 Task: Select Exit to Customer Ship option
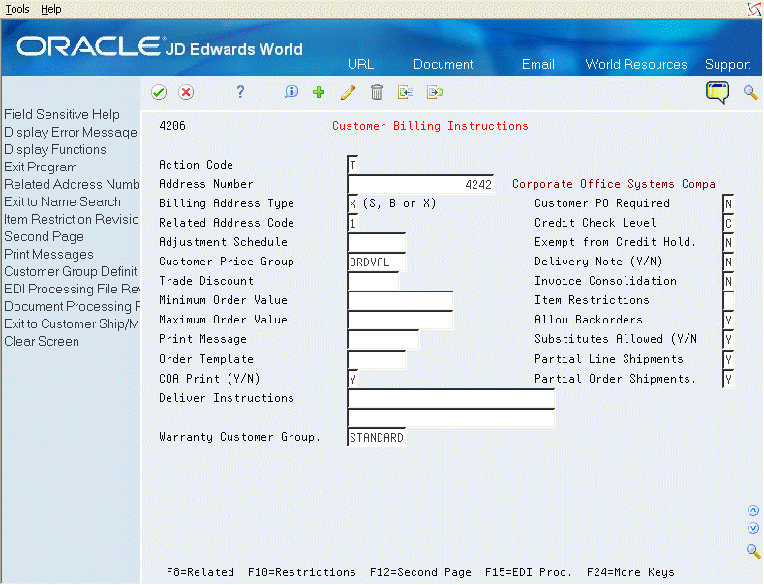coord(72,323)
